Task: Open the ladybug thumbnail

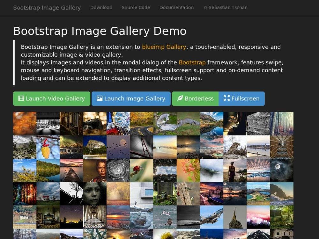Action: click(x=141, y=170)
